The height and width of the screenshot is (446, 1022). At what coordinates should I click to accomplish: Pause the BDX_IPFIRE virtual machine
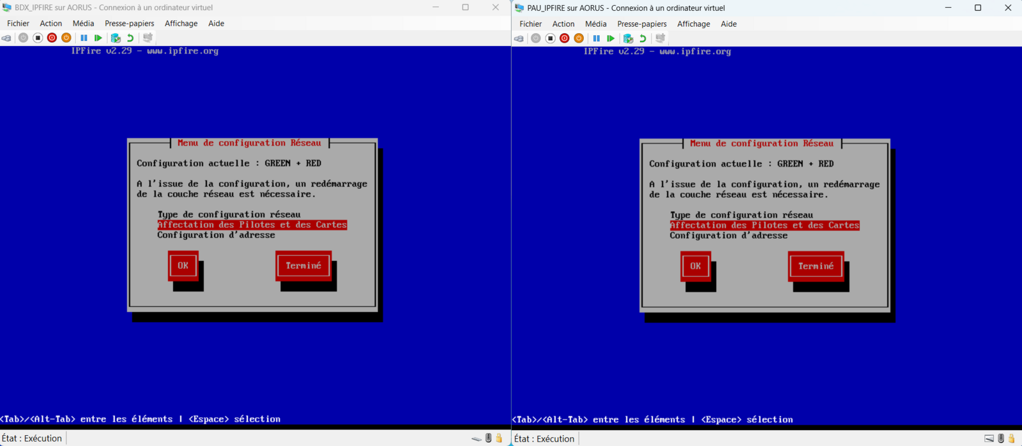(84, 38)
